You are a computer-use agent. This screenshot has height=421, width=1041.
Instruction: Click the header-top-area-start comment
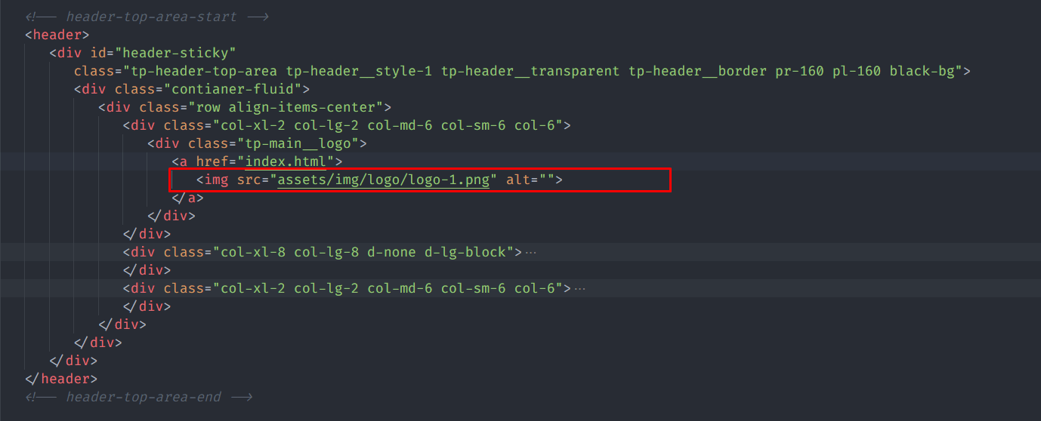click(x=151, y=17)
